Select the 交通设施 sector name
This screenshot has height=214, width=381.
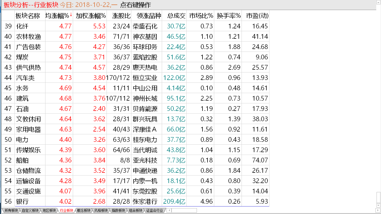click(28, 191)
